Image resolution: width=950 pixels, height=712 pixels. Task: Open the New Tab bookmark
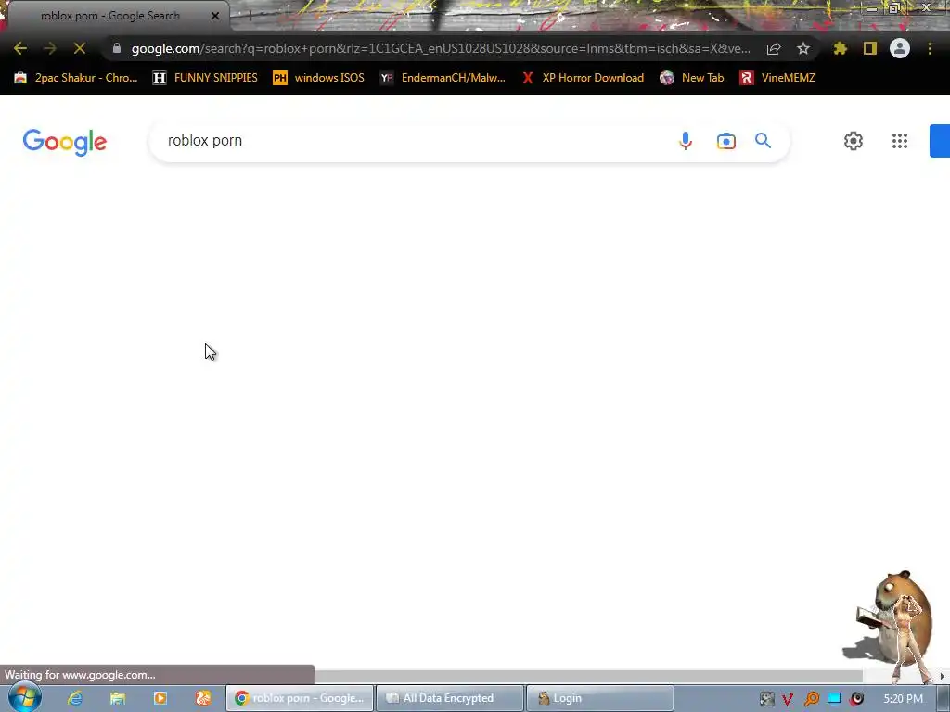[692, 78]
